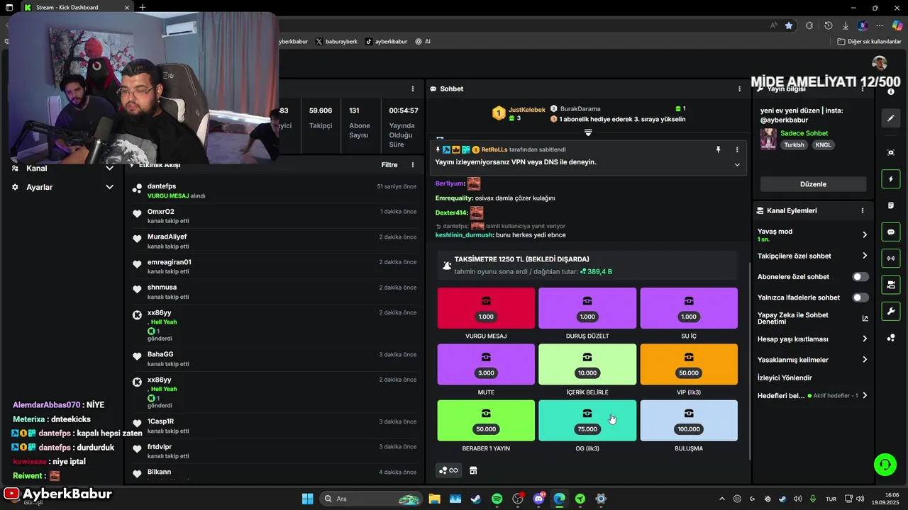Click the Sadece Sohbet category link

coord(804,133)
